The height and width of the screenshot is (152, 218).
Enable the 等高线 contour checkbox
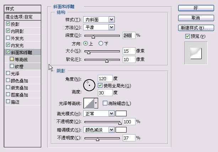tap(12, 59)
